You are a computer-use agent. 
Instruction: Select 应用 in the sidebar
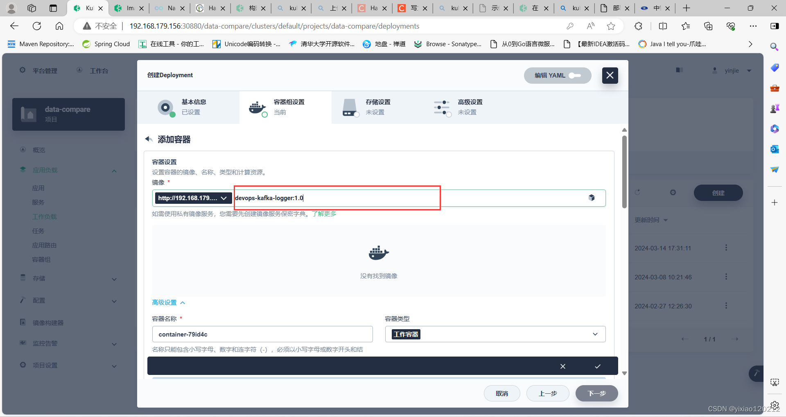(38, 188)
